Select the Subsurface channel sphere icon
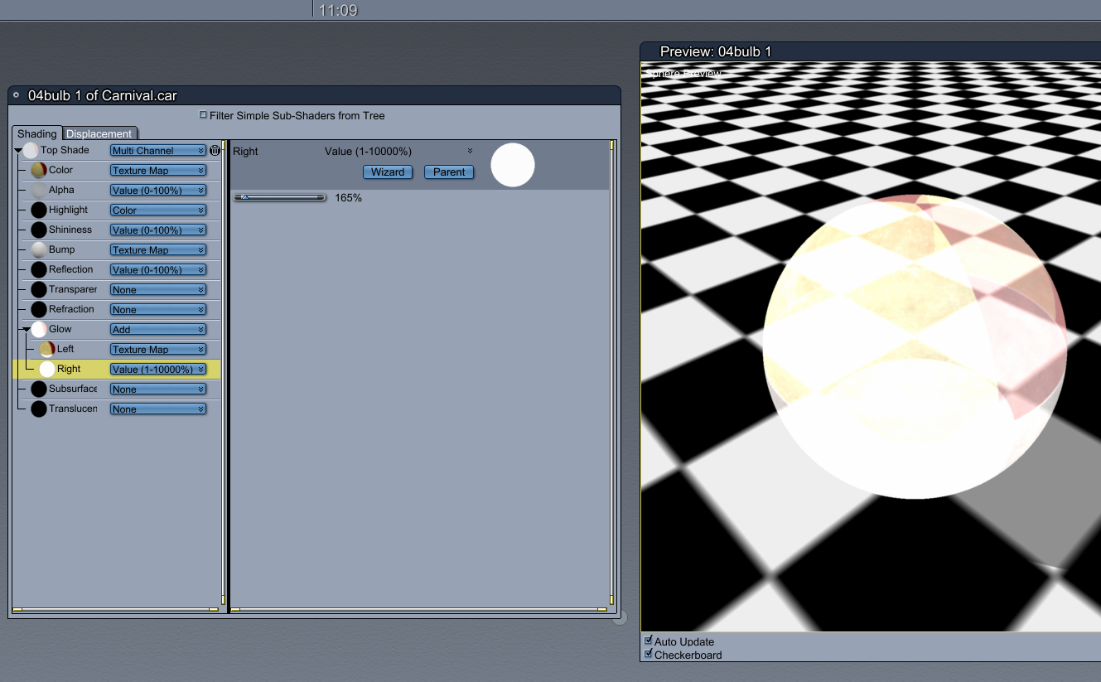The width and height of the screenshot is (1101, 682). 39,389
